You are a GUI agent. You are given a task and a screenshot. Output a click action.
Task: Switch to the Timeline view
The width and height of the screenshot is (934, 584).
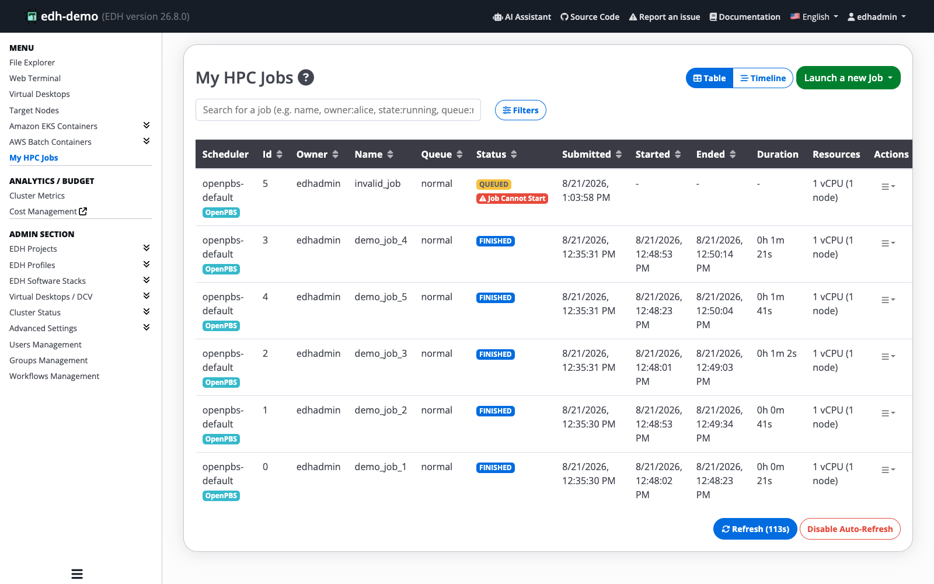[763, 78]
